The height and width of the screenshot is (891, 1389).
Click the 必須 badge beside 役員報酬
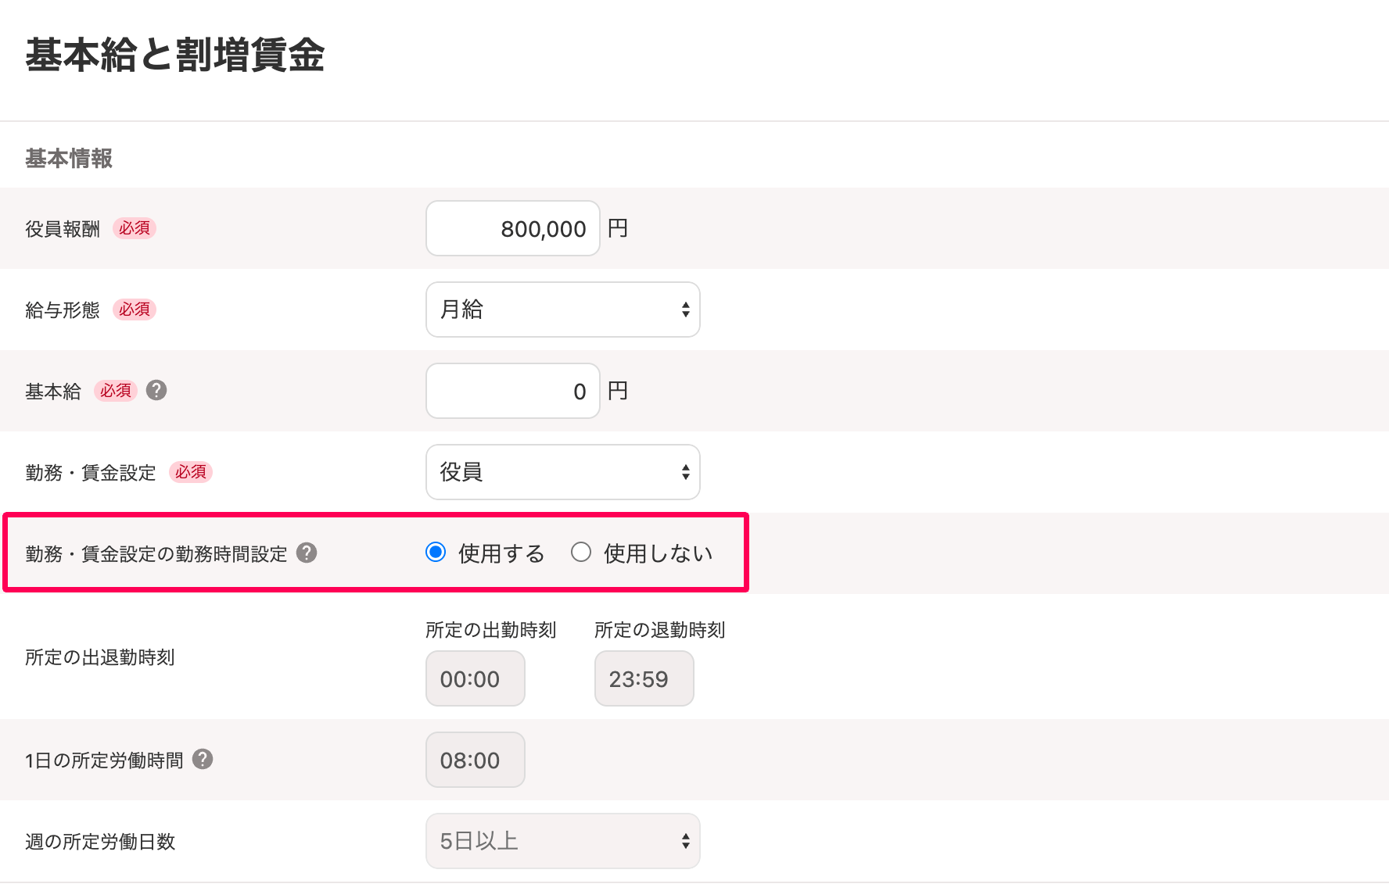(x=135, y=228)
